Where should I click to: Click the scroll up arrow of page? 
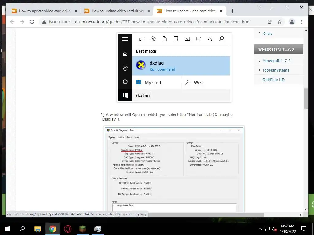(x=306, y=30)
